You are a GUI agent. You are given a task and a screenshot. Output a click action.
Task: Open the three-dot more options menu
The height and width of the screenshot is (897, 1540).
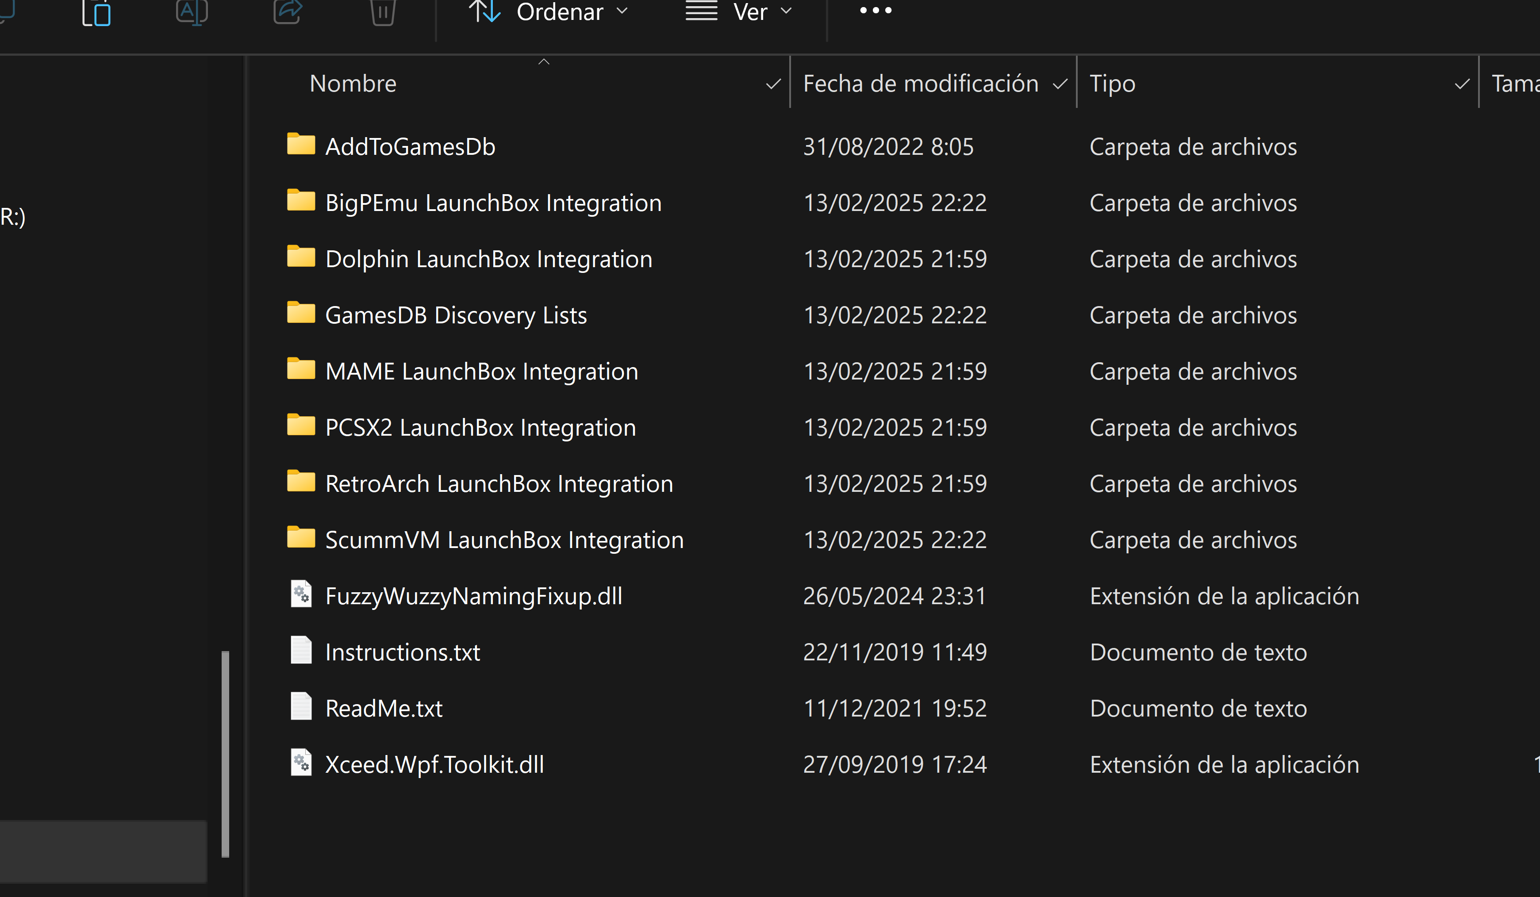(876, 10)
